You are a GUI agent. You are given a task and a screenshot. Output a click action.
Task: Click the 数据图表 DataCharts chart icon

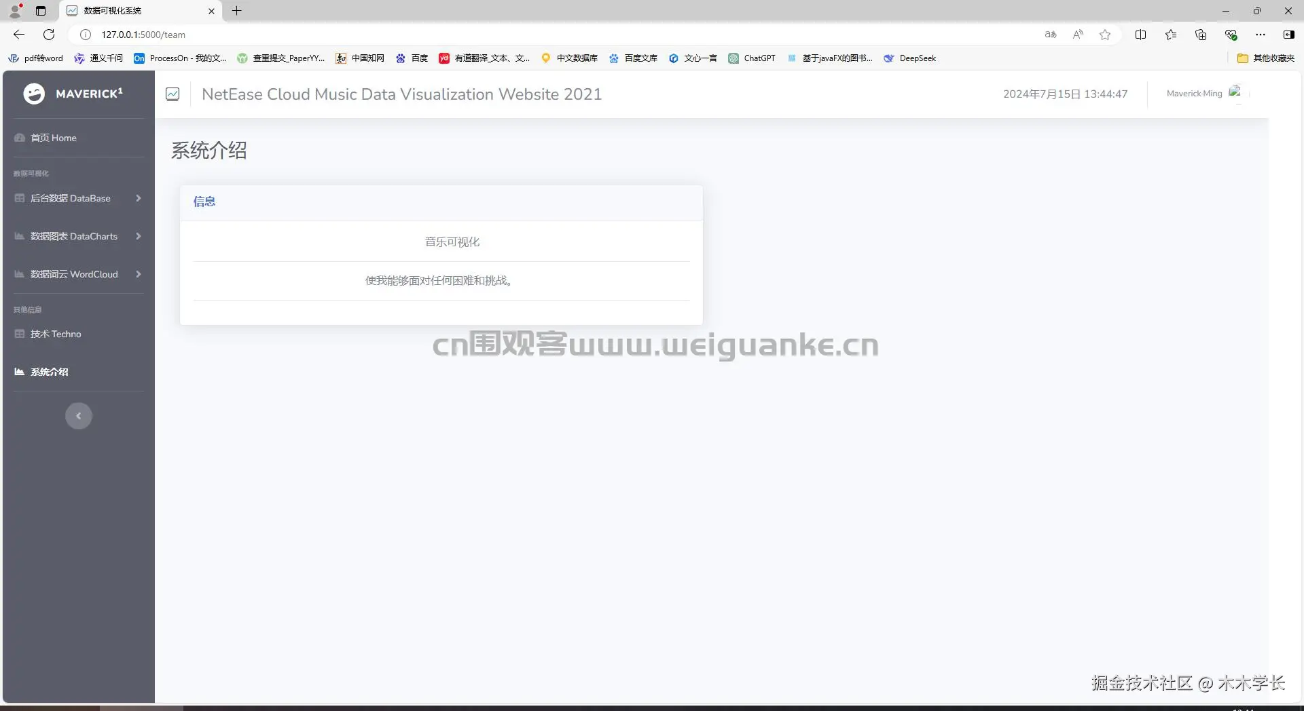click(x=20, y=236)
